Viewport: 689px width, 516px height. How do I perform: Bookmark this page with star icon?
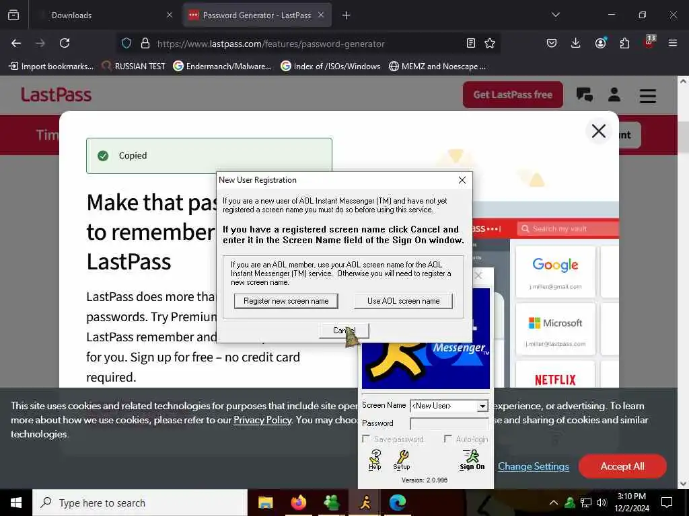pyautogui.click(x=490, y=43)
